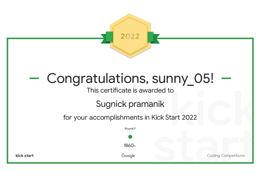Click the green dot under Round F
This screenshot has height=186, width=263.
[x=130, y=137]
